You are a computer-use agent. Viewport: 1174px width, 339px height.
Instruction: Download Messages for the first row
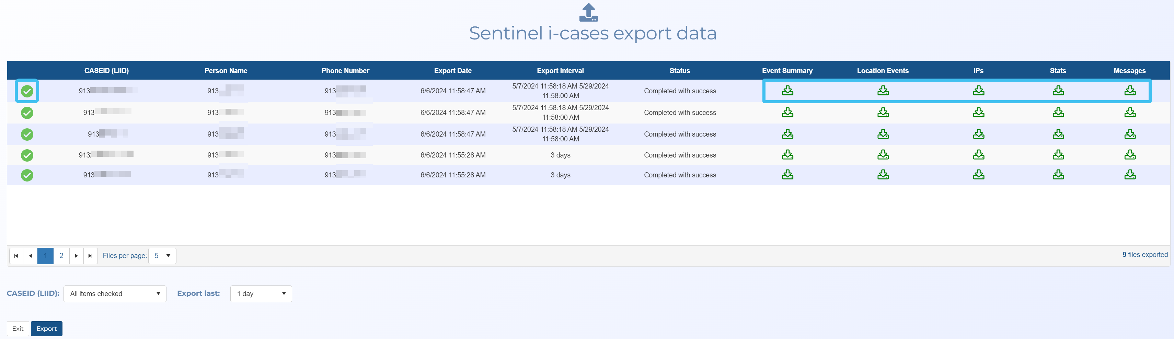coord(1129,91)
